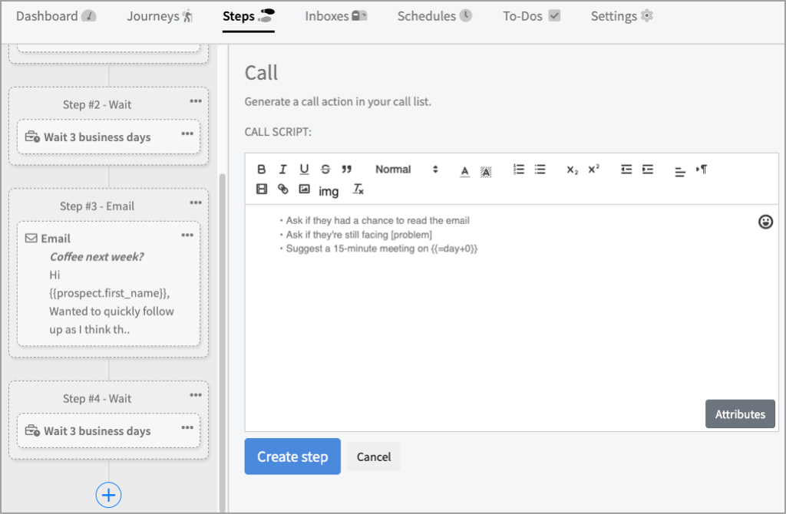
Task: Toggle right-to-left text direction
Action: (x=701, y=170)
